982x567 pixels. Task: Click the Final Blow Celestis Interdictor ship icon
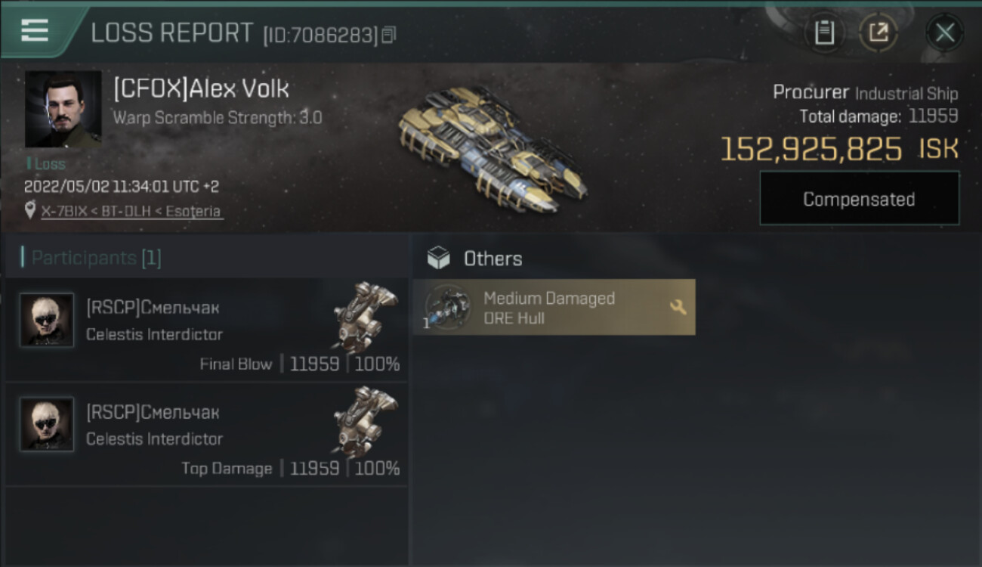click(365, 317)
